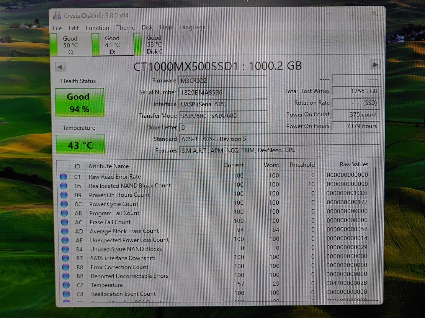The height and width of the screenshot is (318, 425).
Task: Click status dot for SATA interface Downshift
Action: [66, 258]
